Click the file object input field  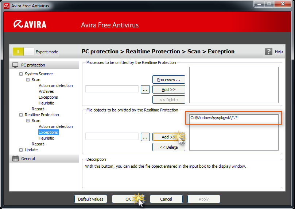112,136
